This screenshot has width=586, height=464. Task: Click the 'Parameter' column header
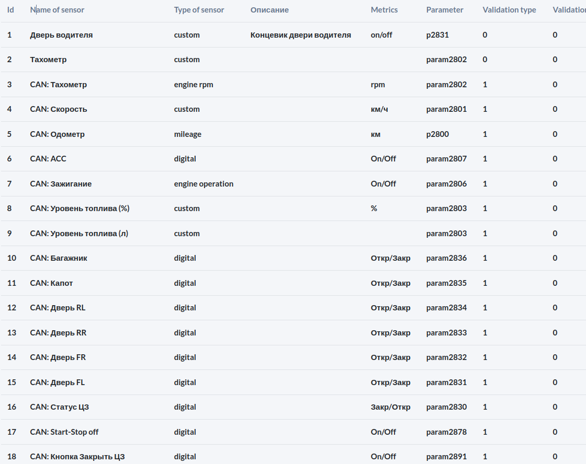445,10
